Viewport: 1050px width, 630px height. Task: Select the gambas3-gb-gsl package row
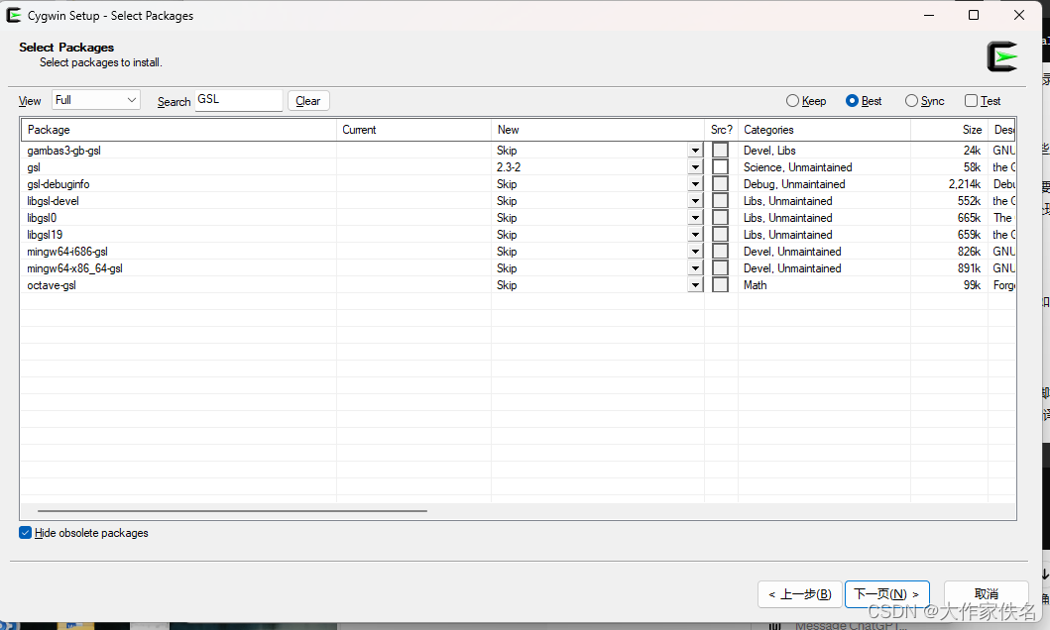519,151
